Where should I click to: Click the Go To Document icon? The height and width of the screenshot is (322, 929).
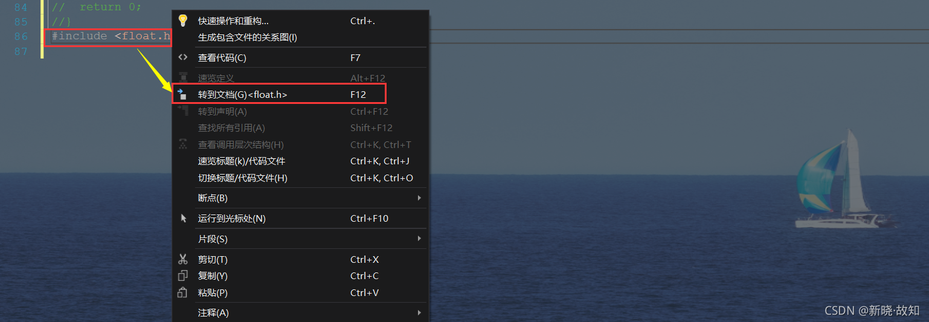[182, 94]
